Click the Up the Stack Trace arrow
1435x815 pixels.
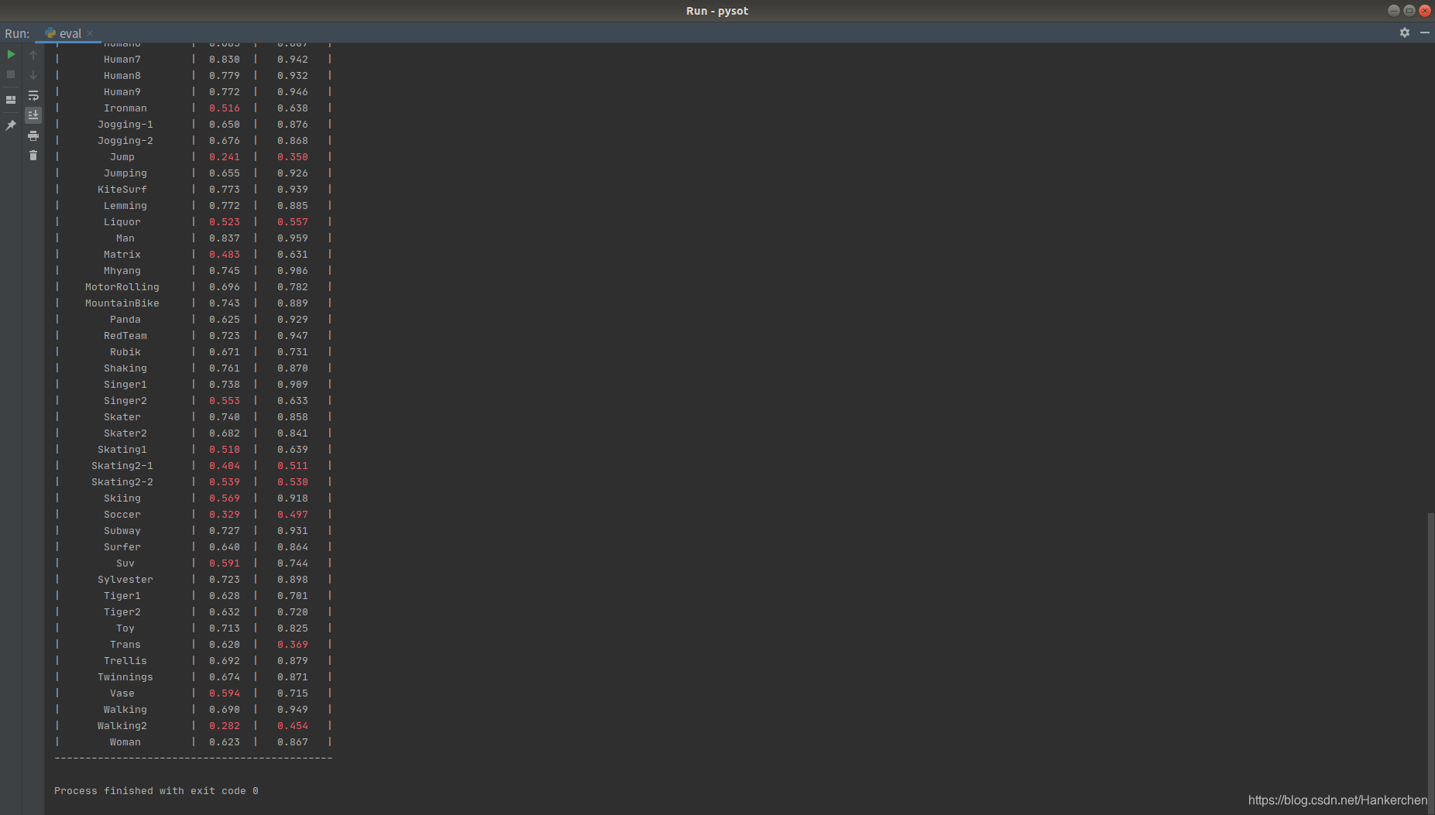coord(33,54)
